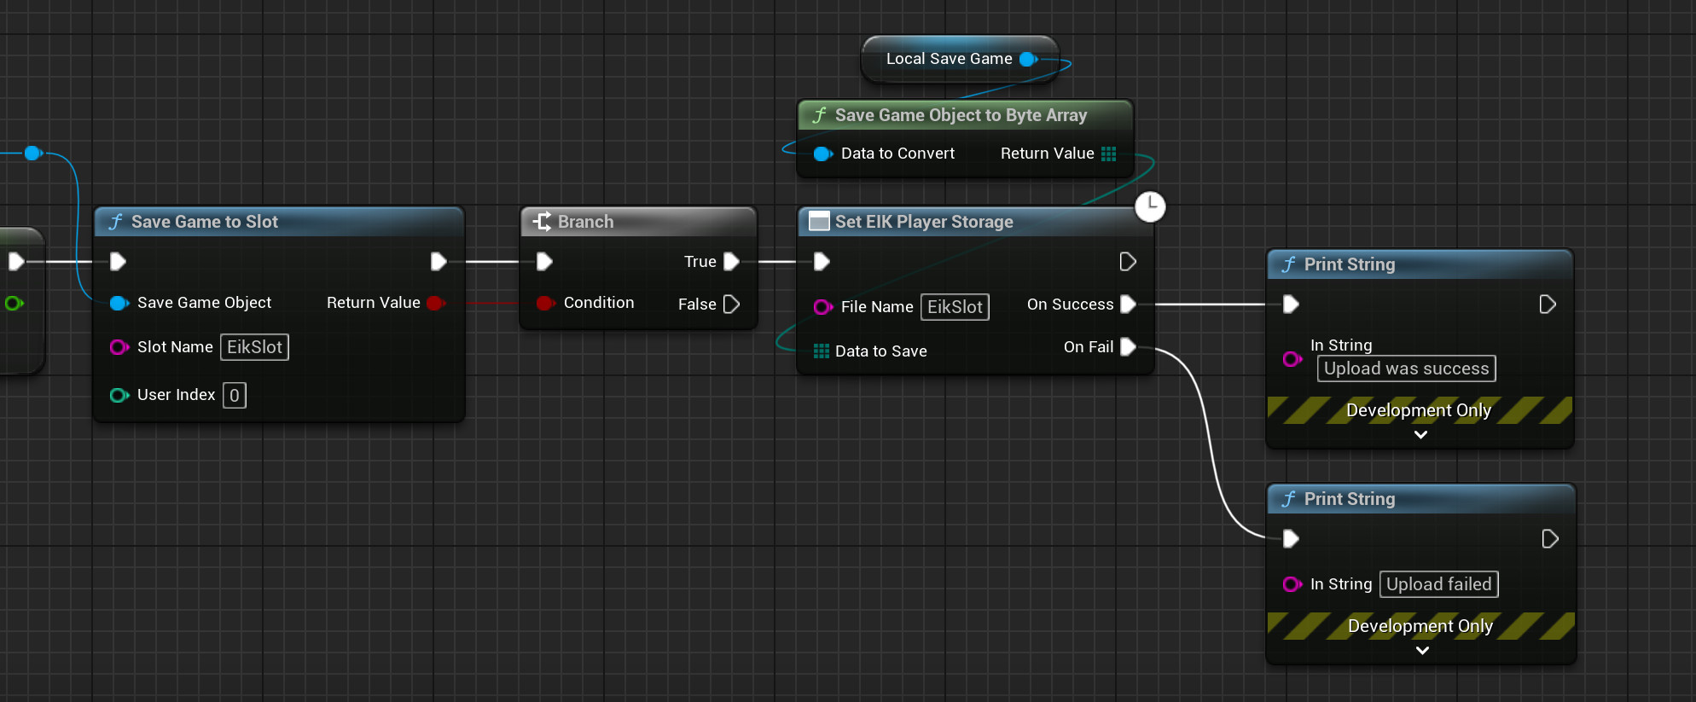Click the Branch False execution pin
1696x702 pixels.
pos(731,305)
